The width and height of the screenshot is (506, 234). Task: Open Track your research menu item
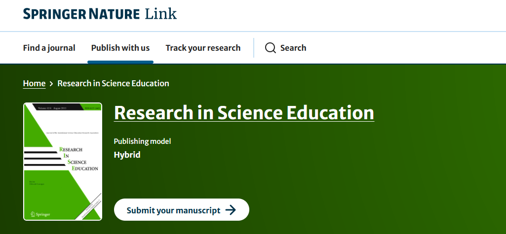[203, 48]
